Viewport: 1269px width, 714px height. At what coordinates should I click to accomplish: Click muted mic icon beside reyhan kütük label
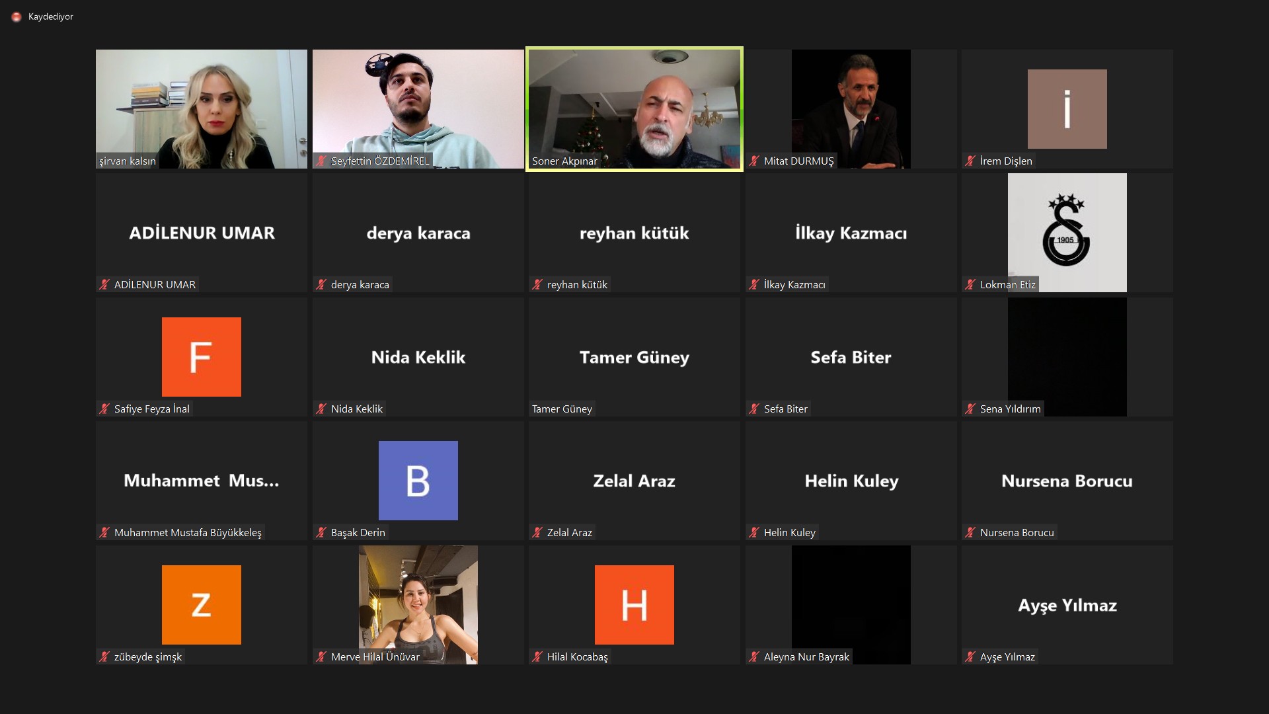pyautogui.click(x=537, y=284)
